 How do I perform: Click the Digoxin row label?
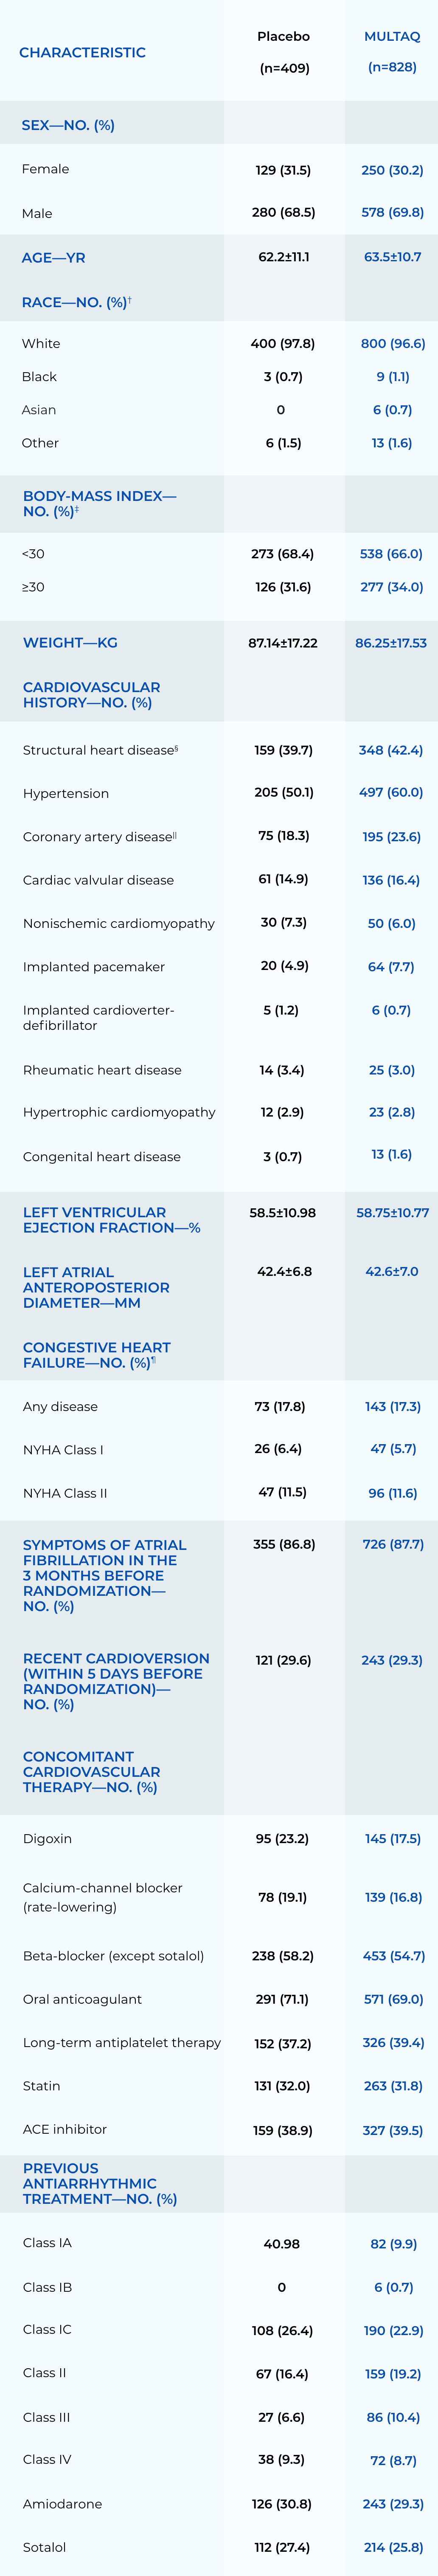(x=47, y=1838)
